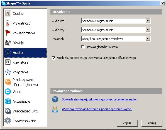Image resolution: width=166 pixels, height=130 pixels.
Task: Select the blue Video camera icon
Action: [x=8, y=92]
